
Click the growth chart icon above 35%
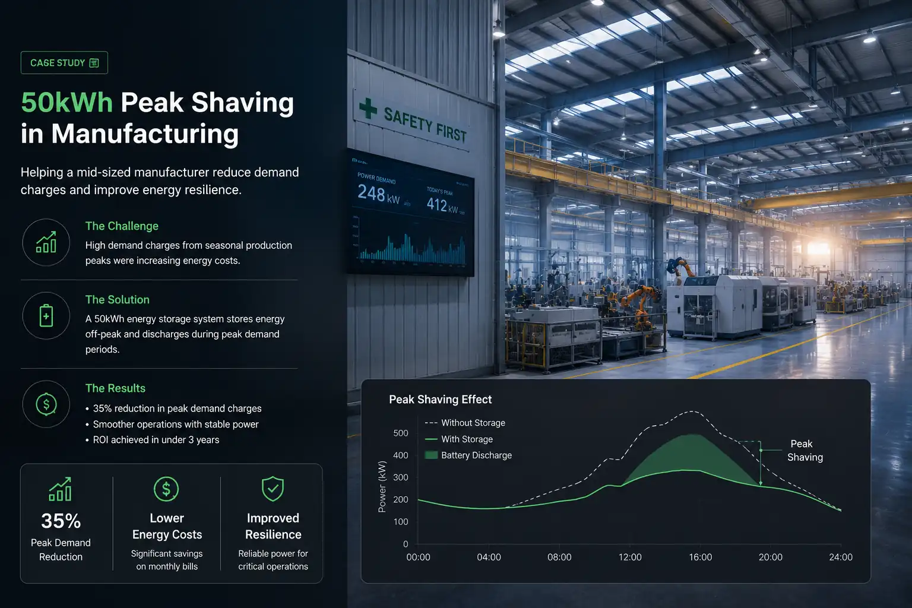(x=61, y=489)
